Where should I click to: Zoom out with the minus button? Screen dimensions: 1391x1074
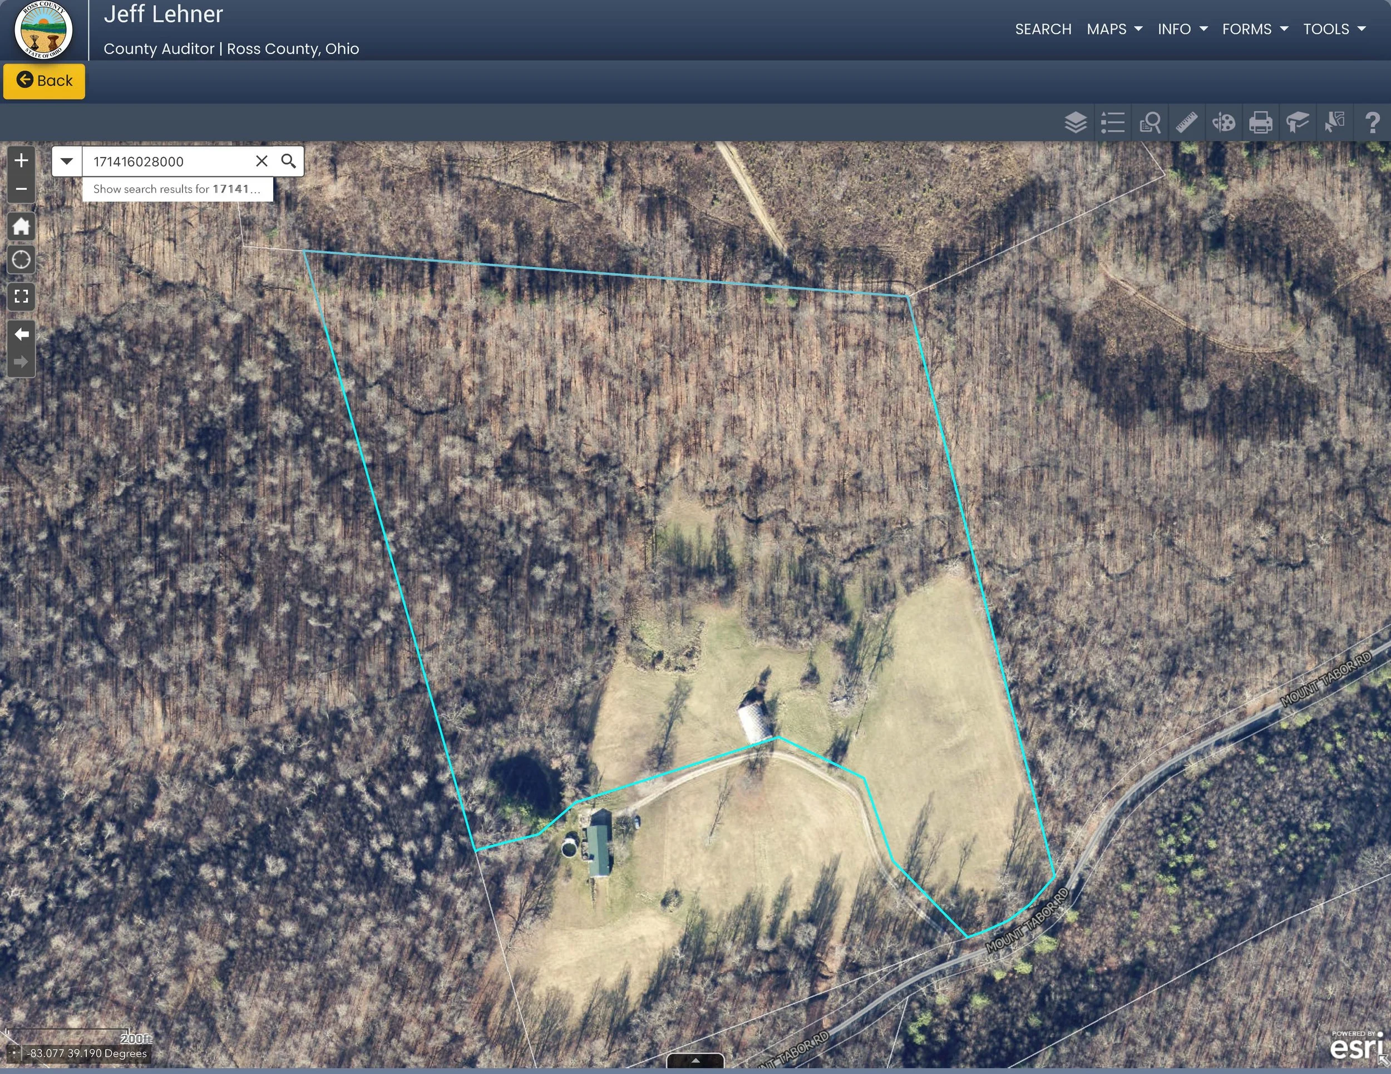pos(21,189)
